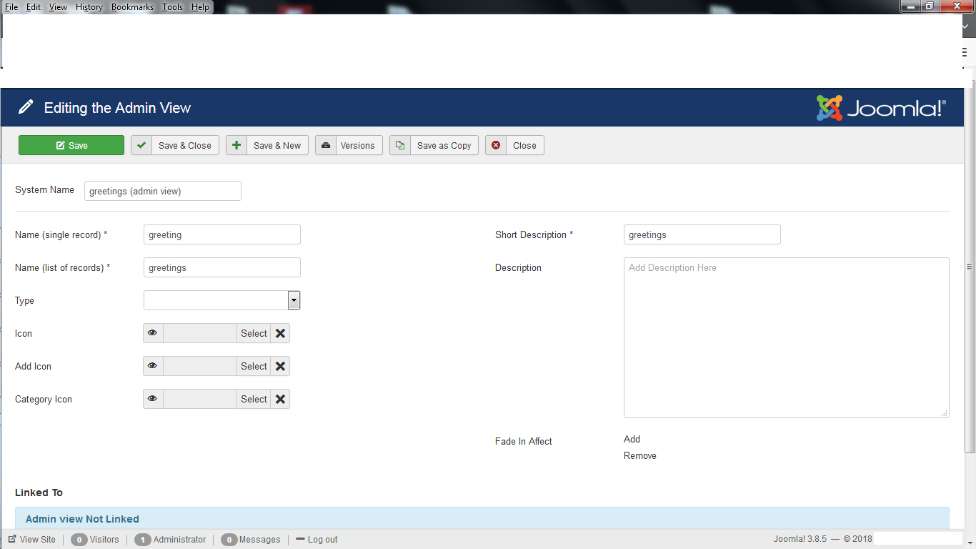Click Select for the Add Icon field
Screen dimensions: 976x549
[254, 366]
